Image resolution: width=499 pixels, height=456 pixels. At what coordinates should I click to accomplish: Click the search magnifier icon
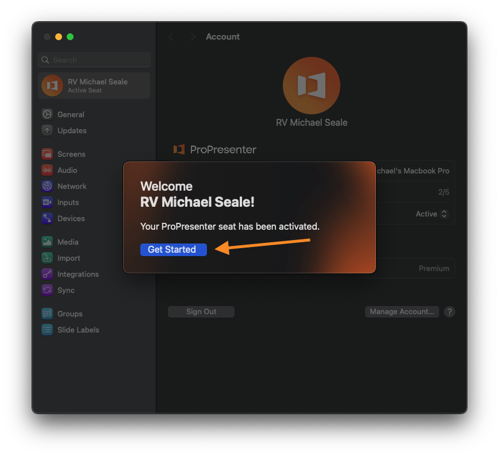coord(45,60)
